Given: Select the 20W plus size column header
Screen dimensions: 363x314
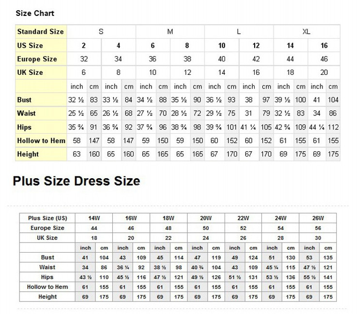Looking at the screenshot, I should (x=206, y=218).
